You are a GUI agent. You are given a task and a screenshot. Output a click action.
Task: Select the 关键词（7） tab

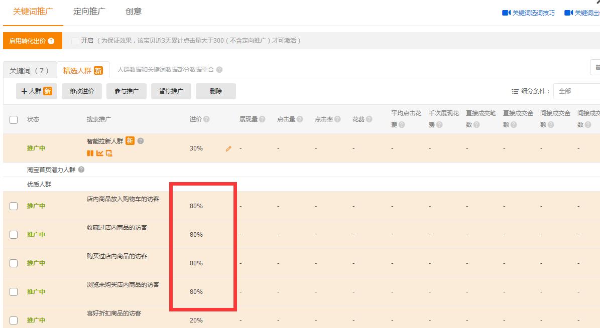pos(30,70)
